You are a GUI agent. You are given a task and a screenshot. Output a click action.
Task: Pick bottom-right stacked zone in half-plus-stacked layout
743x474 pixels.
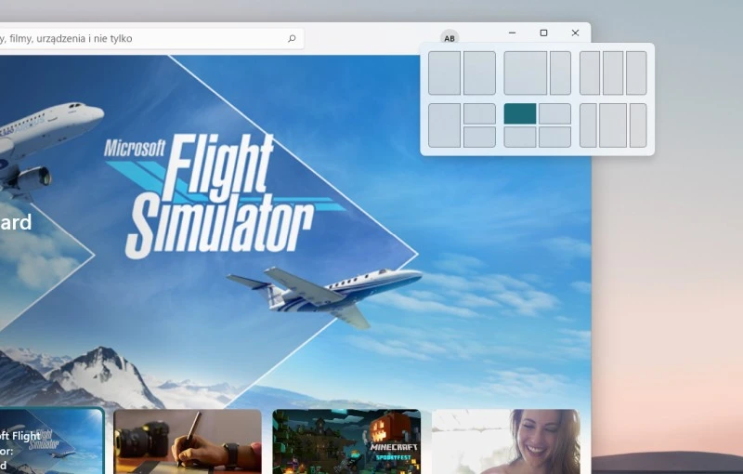pyautogui.click(x=479, y=137)
